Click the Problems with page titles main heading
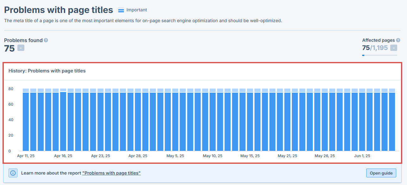407x185 pixels. [59, 10]
